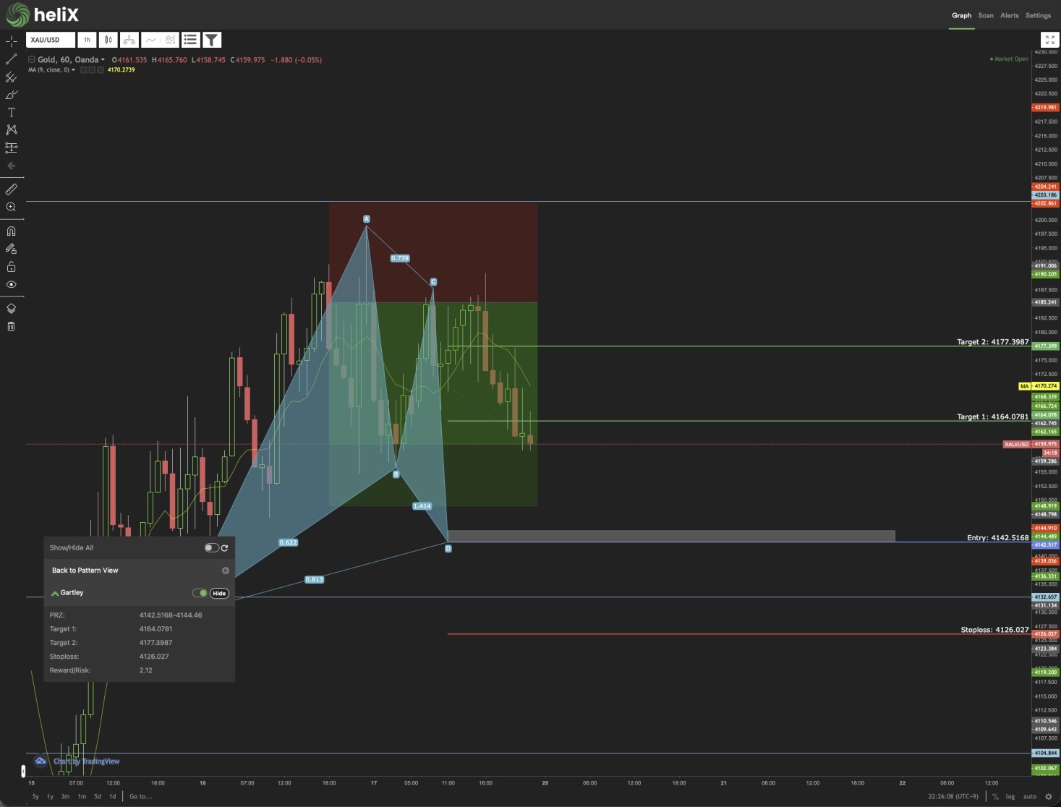1061x807 pixels.
Task: Open the object tree layers icon
Action: (11, 309)
